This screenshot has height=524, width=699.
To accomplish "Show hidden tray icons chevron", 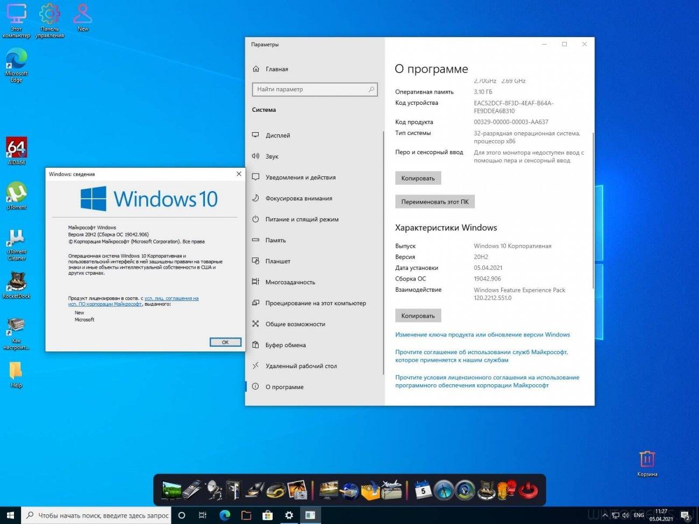I will pos(605,515).
